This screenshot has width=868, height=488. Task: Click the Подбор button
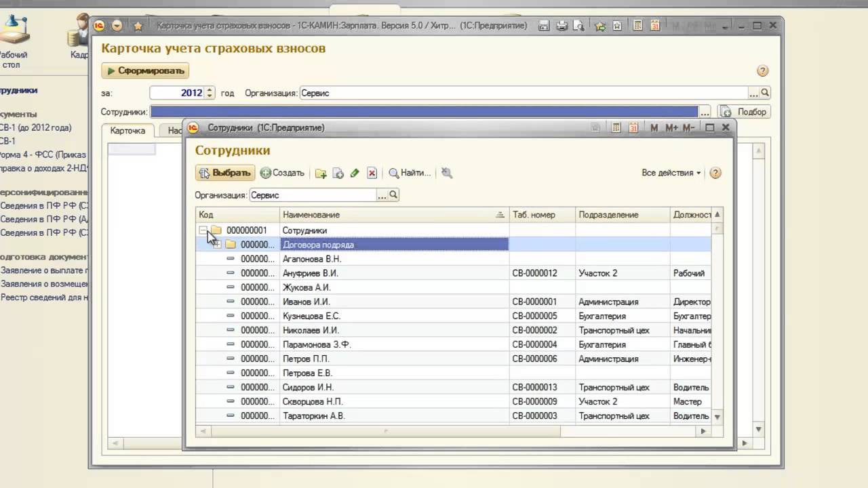click(745, 112)
